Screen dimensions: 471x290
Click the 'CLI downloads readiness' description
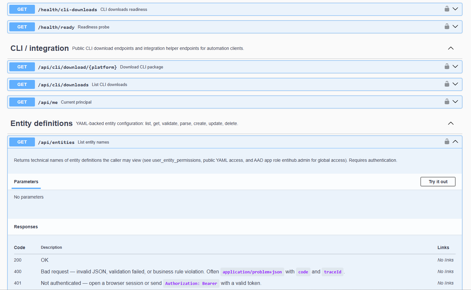click(x=124, y=9)
